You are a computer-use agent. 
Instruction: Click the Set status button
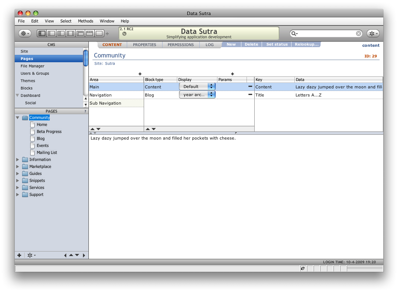pyautogui.click(x=277, y=45)
